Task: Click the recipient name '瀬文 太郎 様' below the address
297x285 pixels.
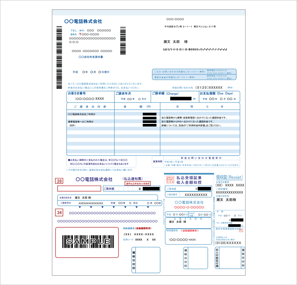Action: click(176, 42)
